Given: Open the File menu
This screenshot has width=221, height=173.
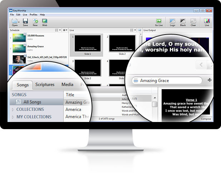Looking at the screenshot, I should pyautogui.click(x=12, y=15).
